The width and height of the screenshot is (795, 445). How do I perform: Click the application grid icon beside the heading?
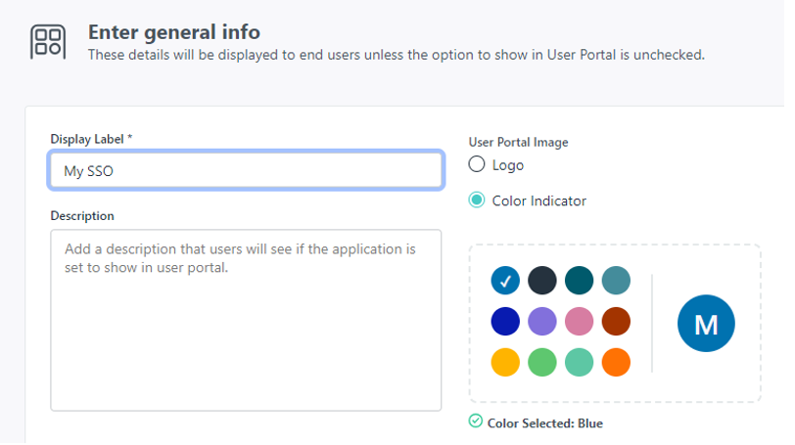tap(48, 42)
